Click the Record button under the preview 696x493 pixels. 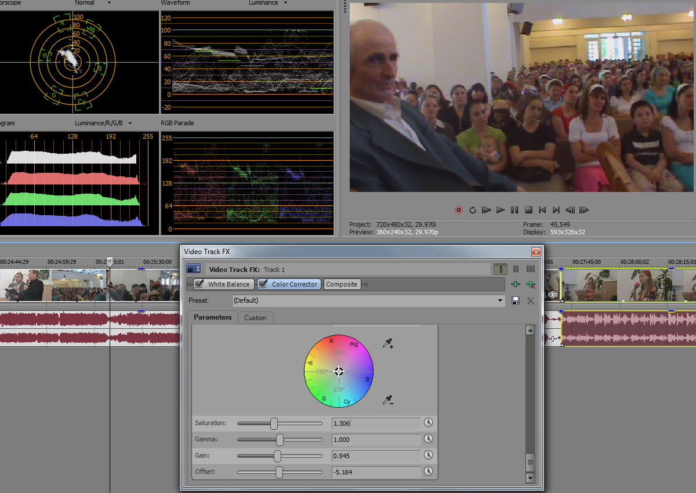tap(459, 210)
